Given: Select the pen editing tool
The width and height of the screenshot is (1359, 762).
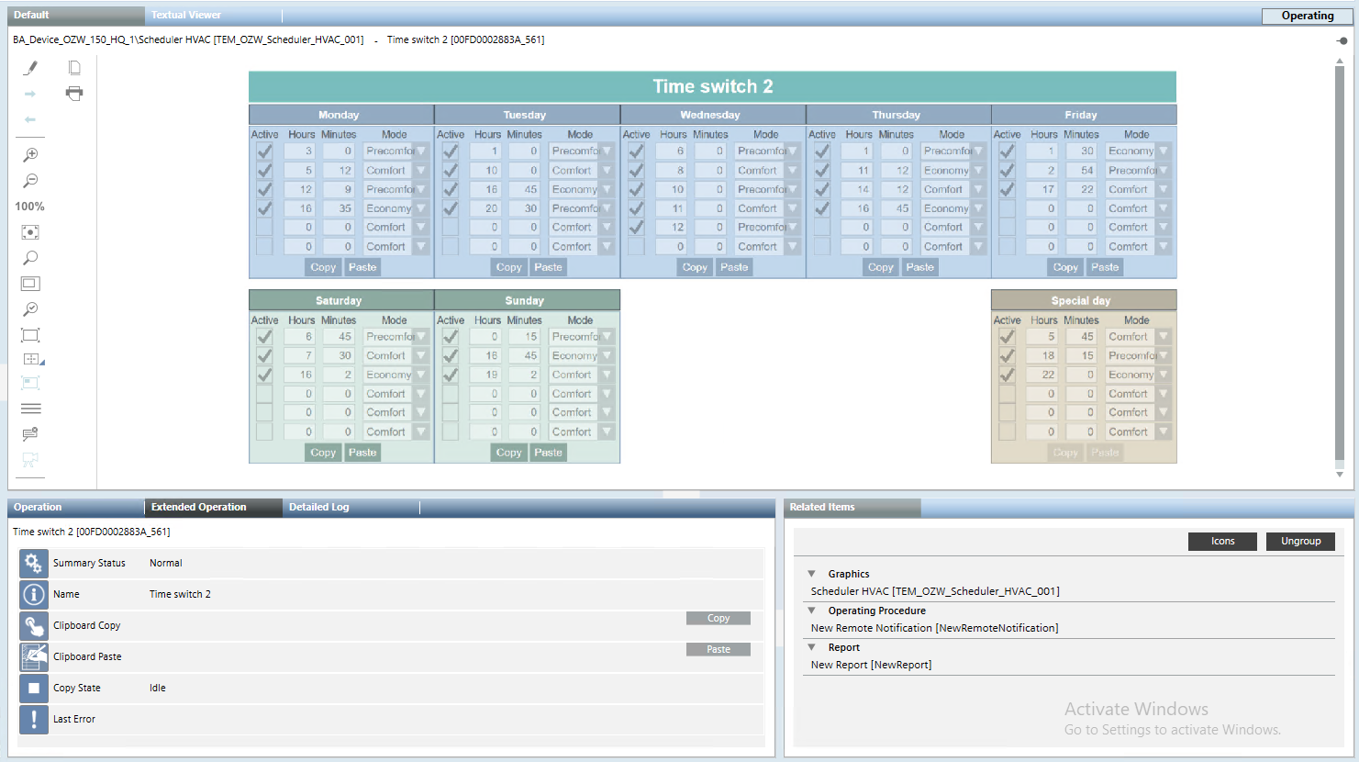Looking at the screenshot, I should click(x=30, y=67).
